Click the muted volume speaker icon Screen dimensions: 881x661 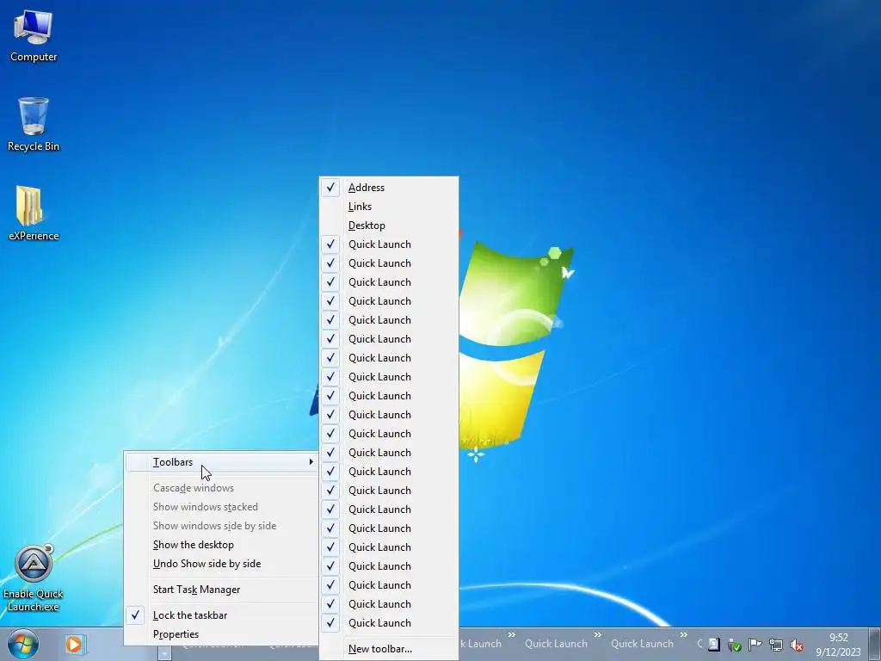coord(796,646)
